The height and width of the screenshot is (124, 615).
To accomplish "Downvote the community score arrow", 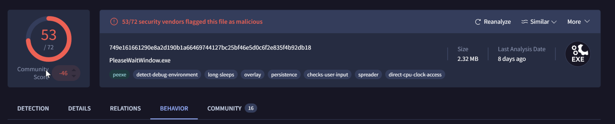I will pos(74,76).
